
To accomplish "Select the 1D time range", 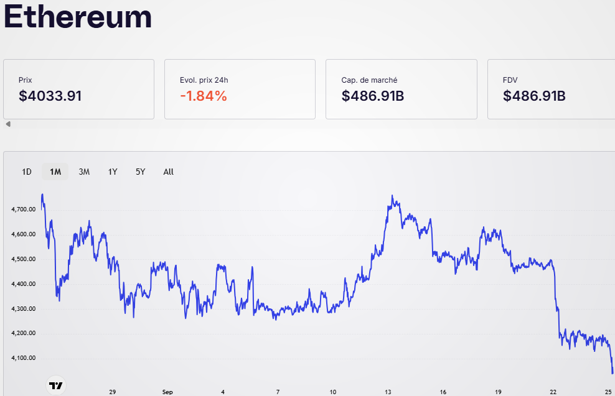I will click(x=27, y=172).
